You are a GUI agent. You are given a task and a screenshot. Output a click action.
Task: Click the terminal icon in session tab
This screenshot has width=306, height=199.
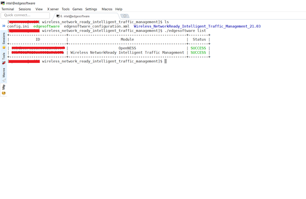[x=58, y=16]
